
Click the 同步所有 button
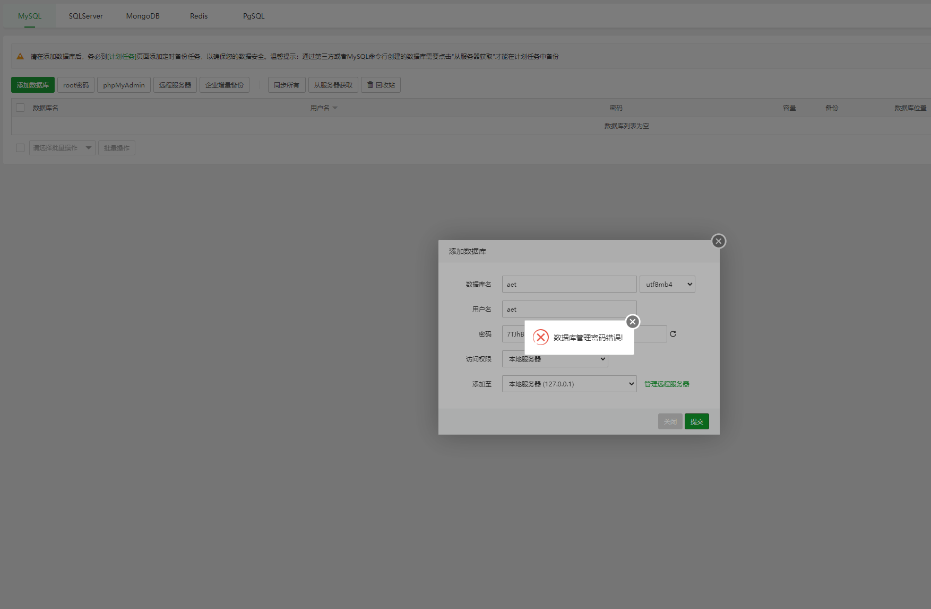tap(287, 85)
